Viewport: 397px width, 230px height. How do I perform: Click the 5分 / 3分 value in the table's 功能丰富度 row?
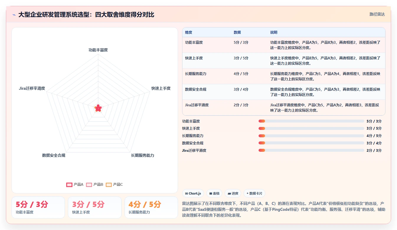pyautogui.click(x=241, y=43)
